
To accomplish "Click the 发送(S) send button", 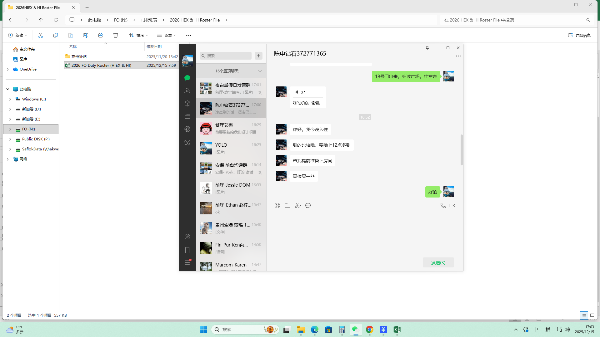I will click(x=438, y=262).
